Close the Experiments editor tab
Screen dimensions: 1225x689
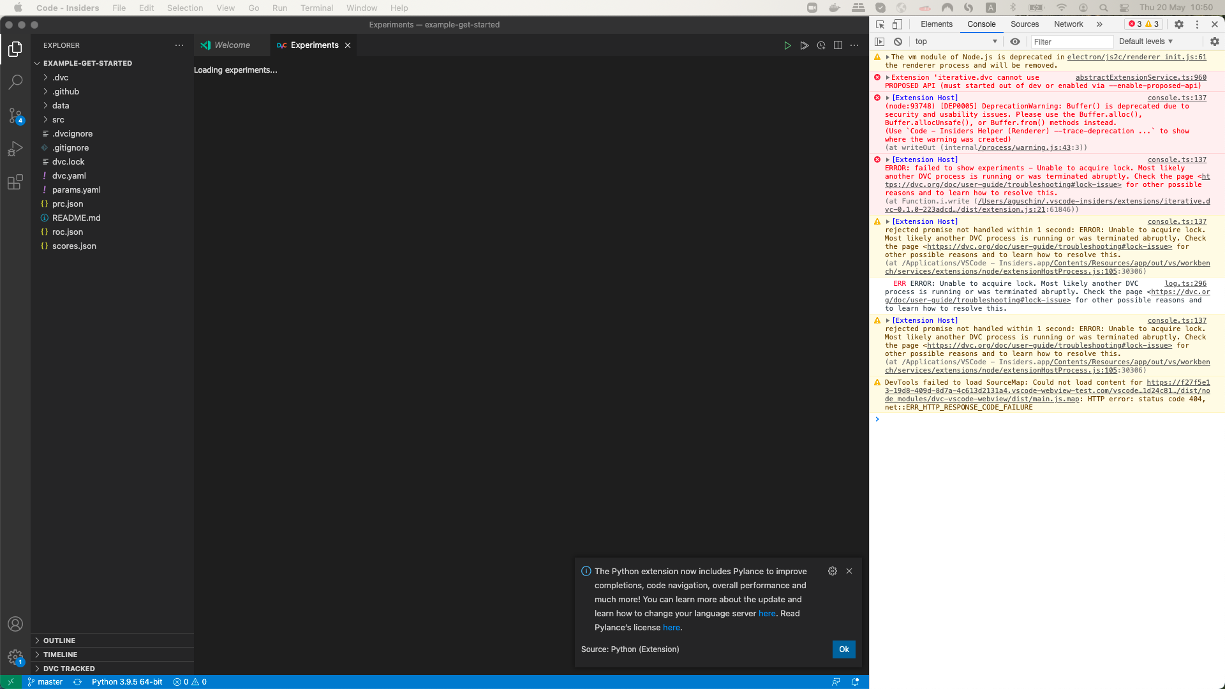(348, 45)
